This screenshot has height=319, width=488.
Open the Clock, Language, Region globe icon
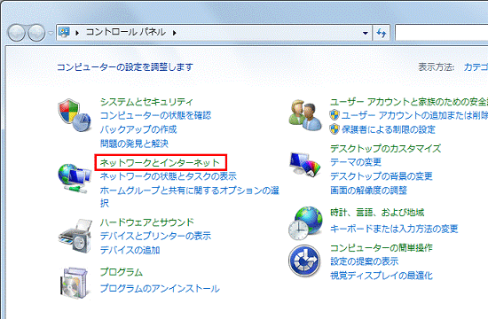point(305,223)
